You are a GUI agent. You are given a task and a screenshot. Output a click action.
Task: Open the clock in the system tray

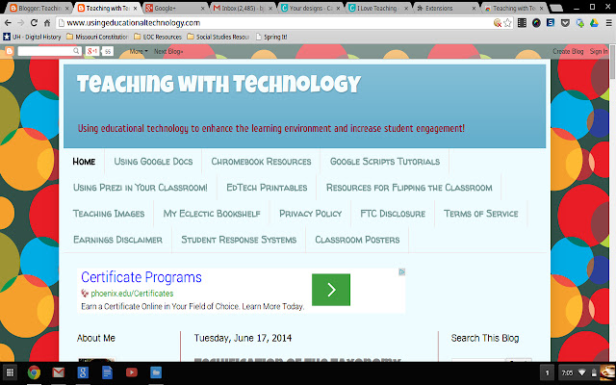[x=567, y=372]
